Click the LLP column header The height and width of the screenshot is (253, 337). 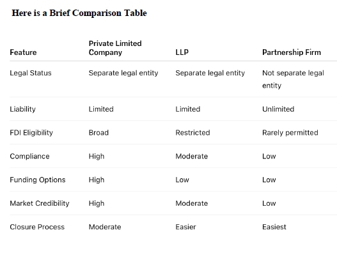(x=182, y=52)
